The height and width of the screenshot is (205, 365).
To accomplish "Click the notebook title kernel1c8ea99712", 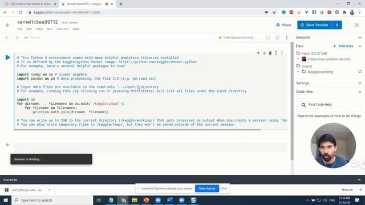I will [38, 22].
